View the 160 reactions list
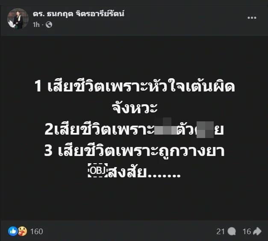 (37, 232)
